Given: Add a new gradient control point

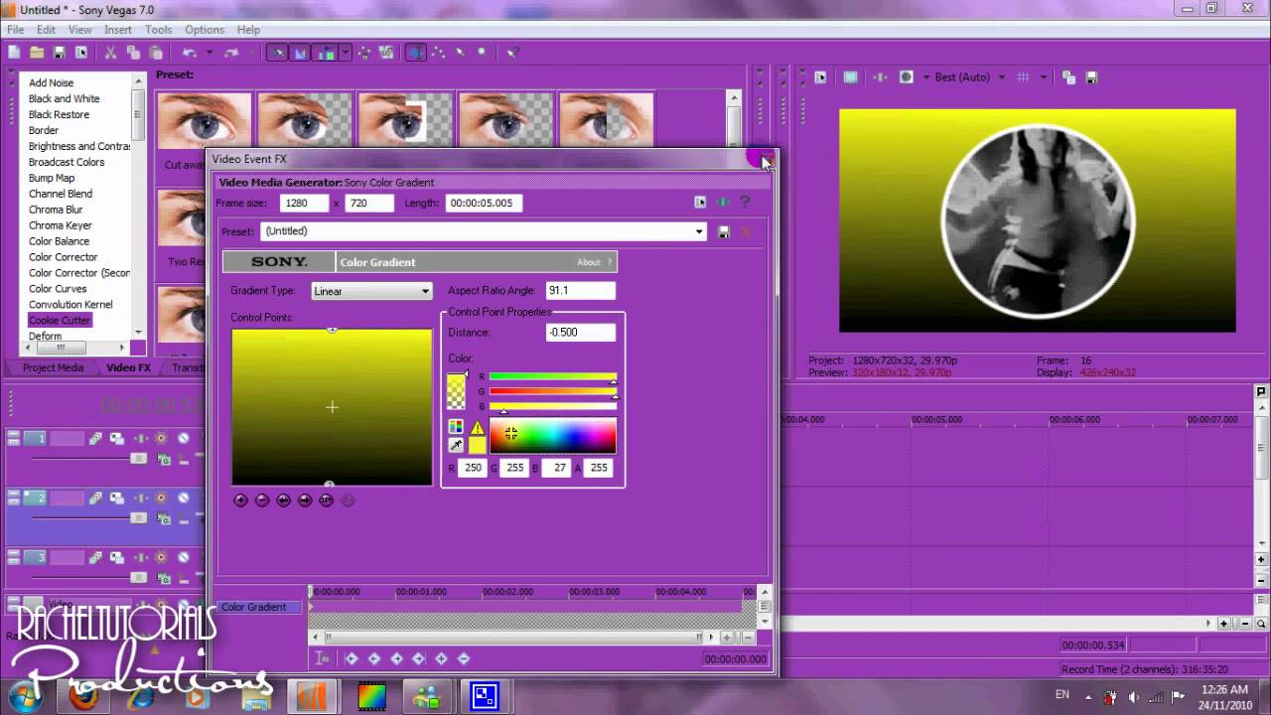Looking at the screenshot, I should tap(240, 500).
